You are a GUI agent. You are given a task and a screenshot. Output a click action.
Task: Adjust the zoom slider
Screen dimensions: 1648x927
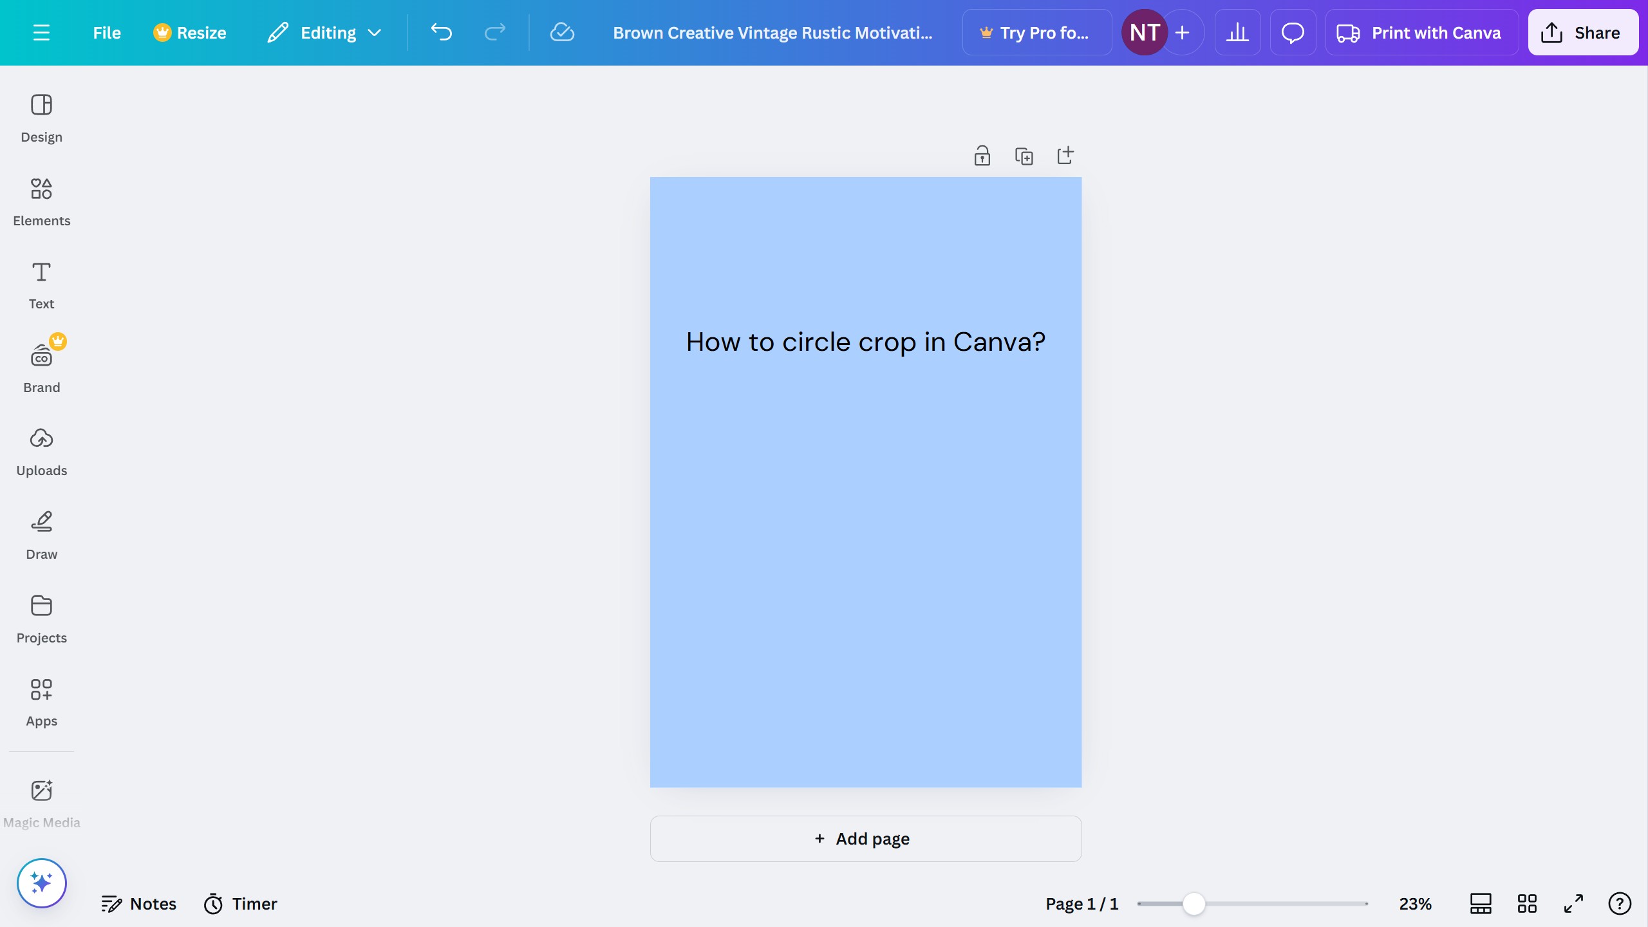pyautogui.click(x=1194, y=903)
